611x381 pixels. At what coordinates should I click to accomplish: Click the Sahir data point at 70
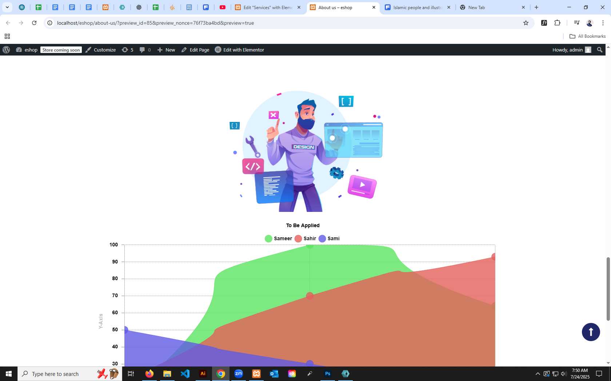pos(310,296)
